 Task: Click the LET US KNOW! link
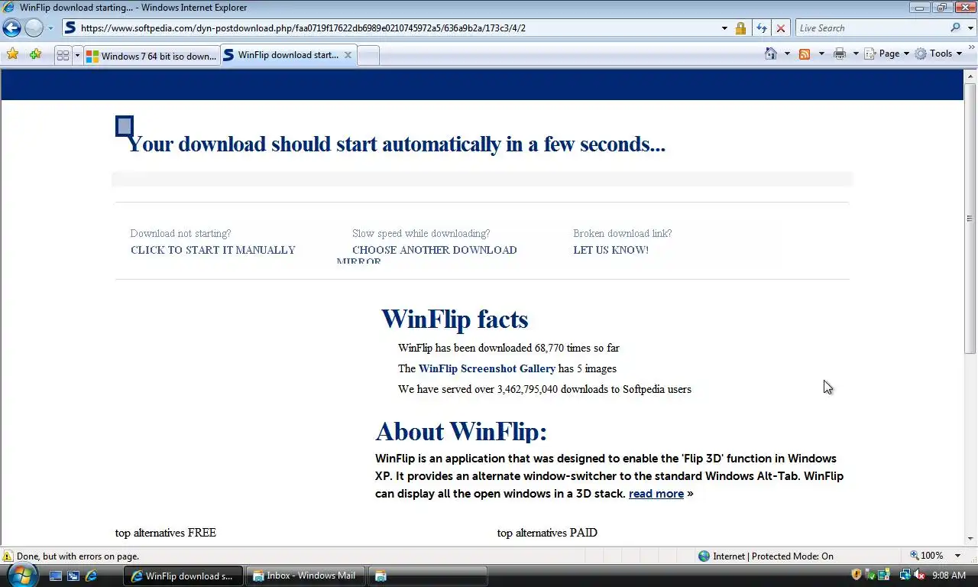610,250
